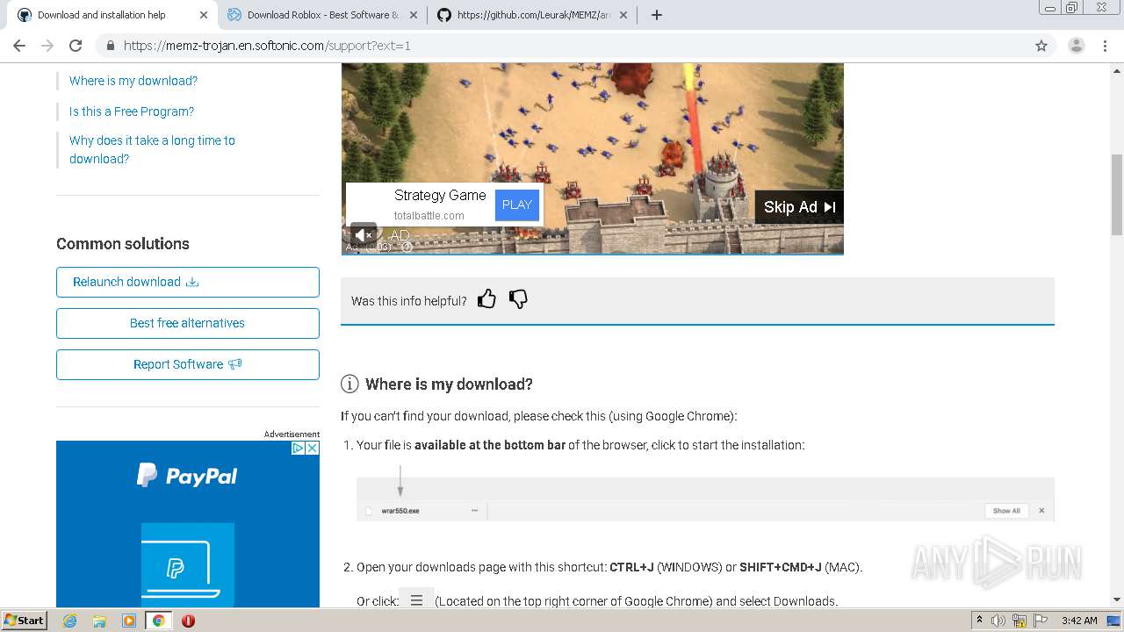This screenshot has height=632, width=1124.
Task: Open the Windows Start menu
Action: coord(24,621)
